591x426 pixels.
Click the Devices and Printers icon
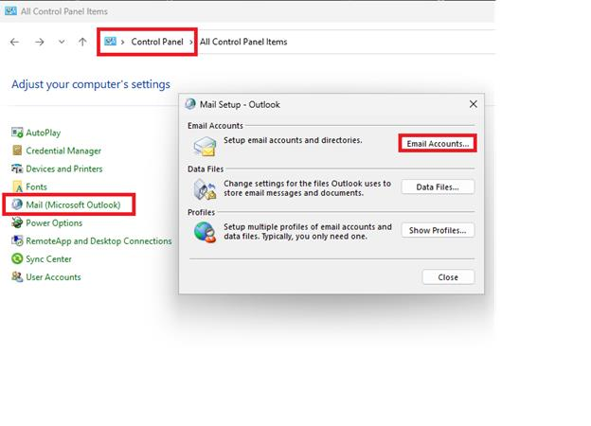[x=17, y=169]
